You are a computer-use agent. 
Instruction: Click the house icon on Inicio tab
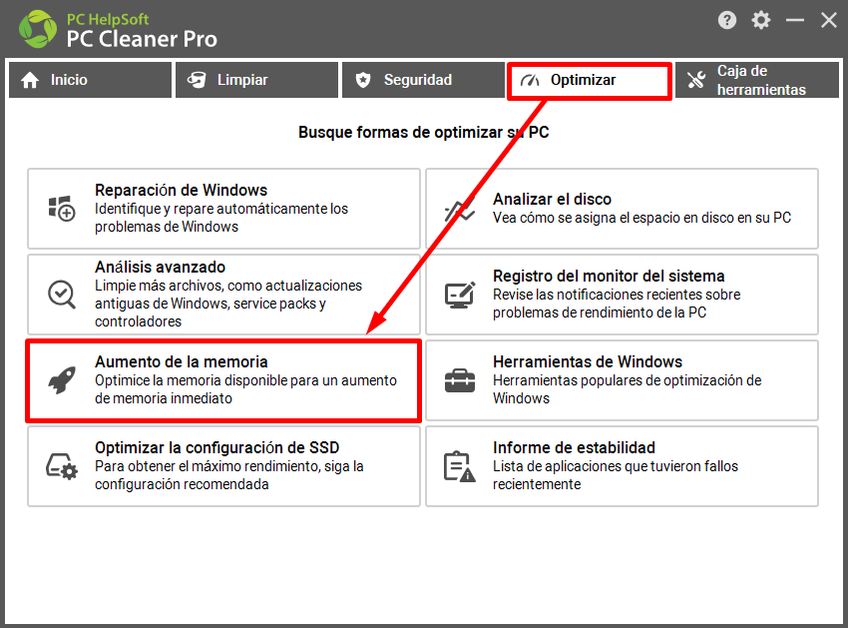(30, 80)
